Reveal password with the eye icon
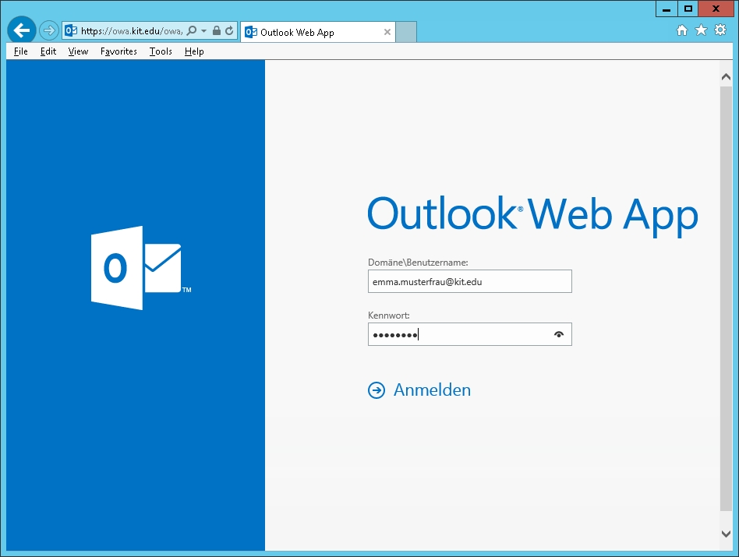The width and height of the screenshot is (739, 557). 559,334
